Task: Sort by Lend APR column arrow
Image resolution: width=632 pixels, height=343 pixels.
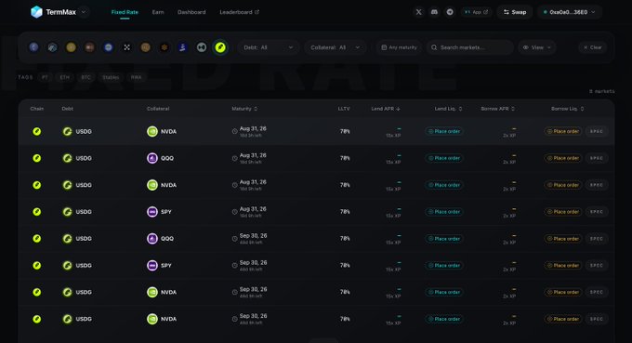Action: click(398, 109)
